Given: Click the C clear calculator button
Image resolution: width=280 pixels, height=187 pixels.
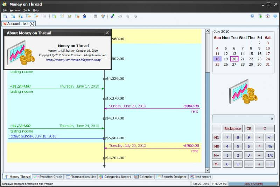Looking at the screenshot, I should pyautogui.click(x=265, y=128).
